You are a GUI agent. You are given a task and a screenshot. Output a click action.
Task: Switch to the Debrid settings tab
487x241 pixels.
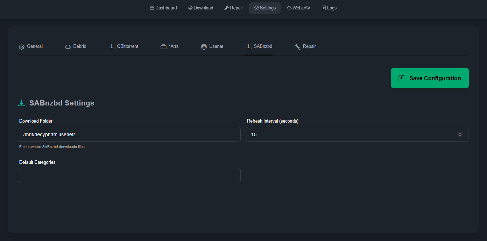click(76, 46)
